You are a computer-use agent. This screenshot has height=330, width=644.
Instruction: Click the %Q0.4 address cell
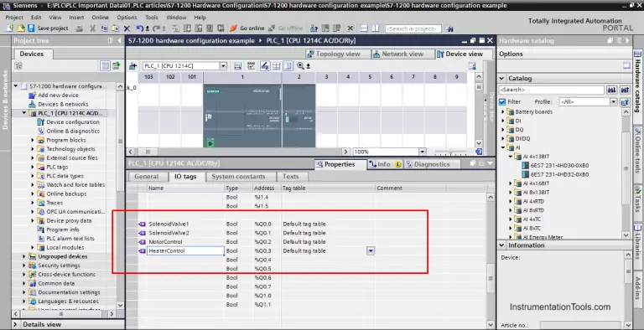267,260
